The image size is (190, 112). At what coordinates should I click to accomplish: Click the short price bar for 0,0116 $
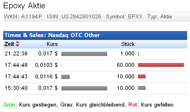(x=66, y=77)
